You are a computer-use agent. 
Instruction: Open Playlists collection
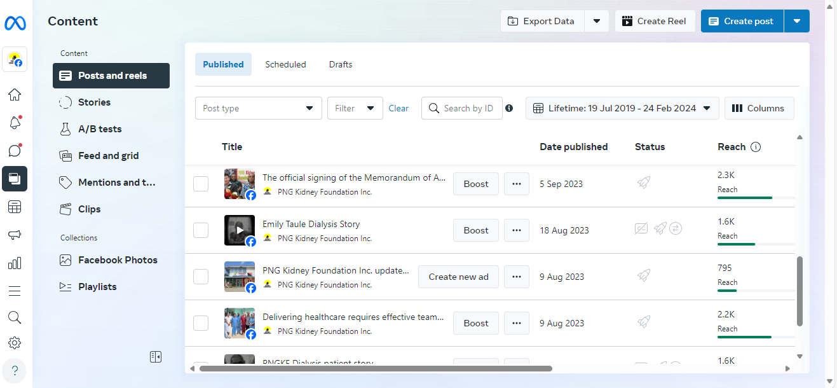[x=111, y=287]
